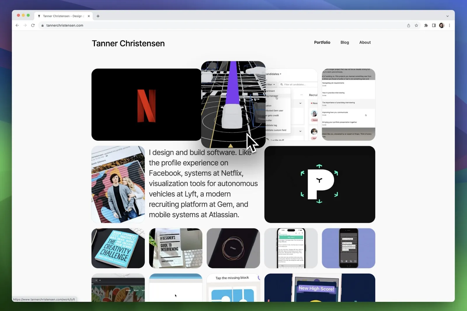
Task: Open The Creativity Challenge book thumbnail
Action: point(118,248)
